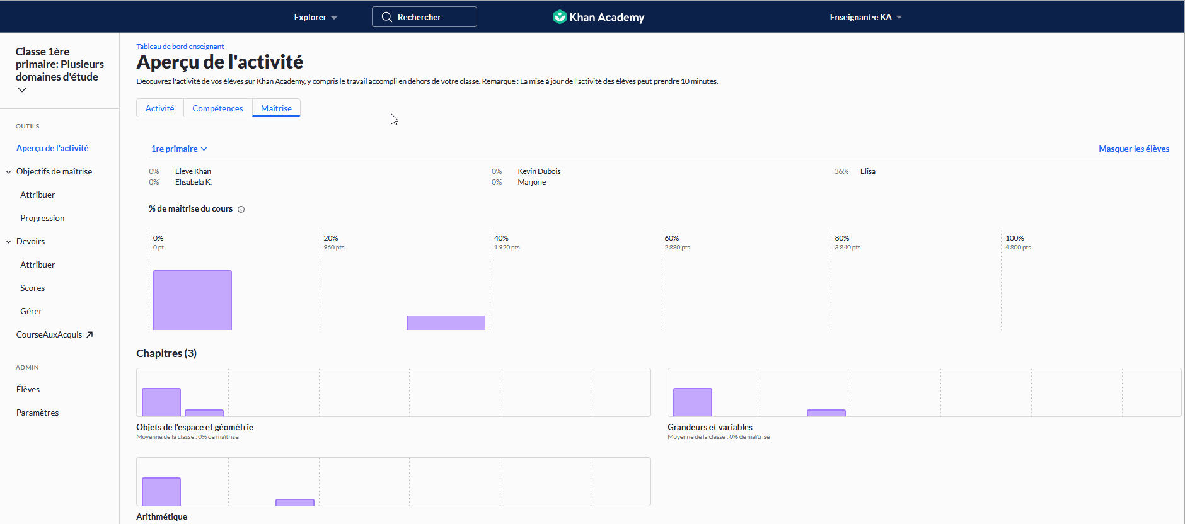The image size is (1185, 524).
Task: Open the Enseignant·e KA account menu
Action: [865, 17]
